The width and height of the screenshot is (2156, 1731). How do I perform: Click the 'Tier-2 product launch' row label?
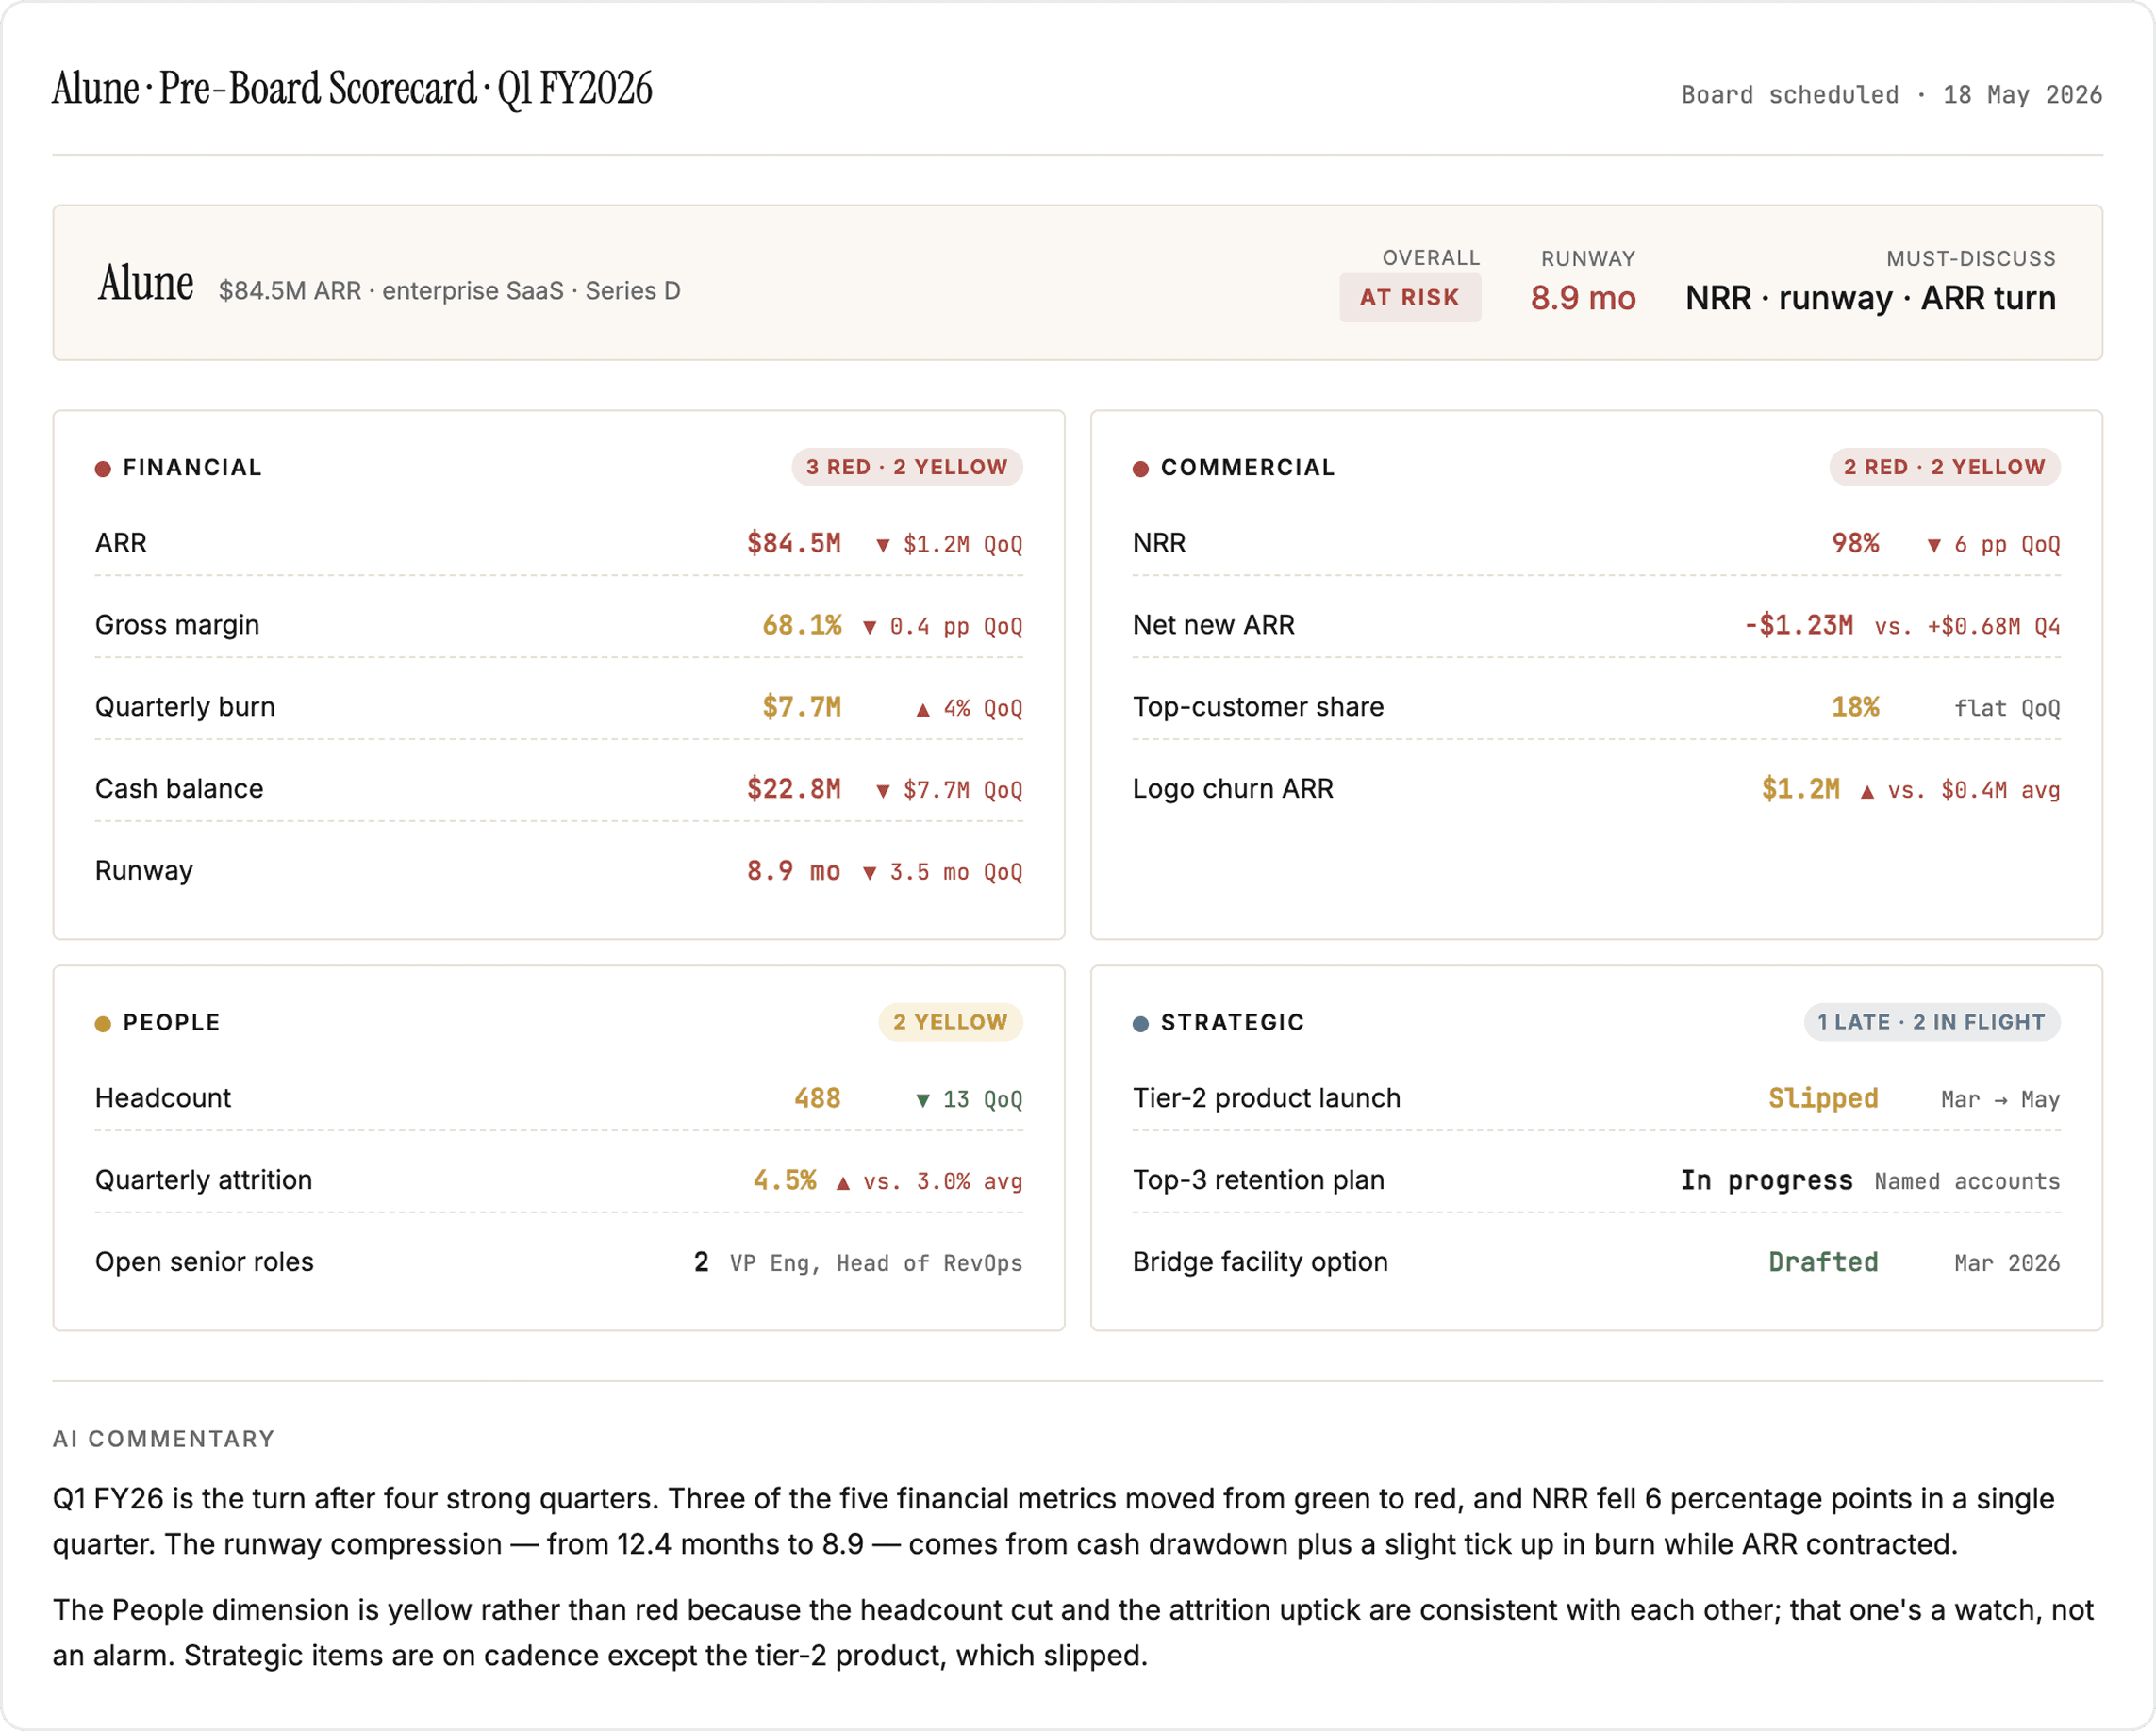tap(1267, 1097)
